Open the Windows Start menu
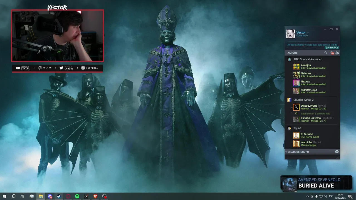 pyautogui.click(x=4, y=196)
